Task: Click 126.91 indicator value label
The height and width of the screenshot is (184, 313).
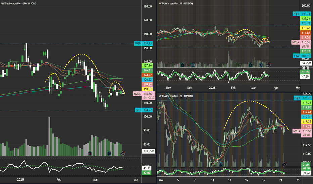Action: (147, 70)
